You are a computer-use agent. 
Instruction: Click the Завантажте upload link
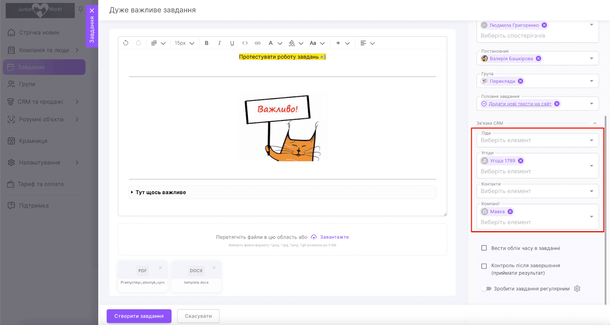click(x=334, y=237)
